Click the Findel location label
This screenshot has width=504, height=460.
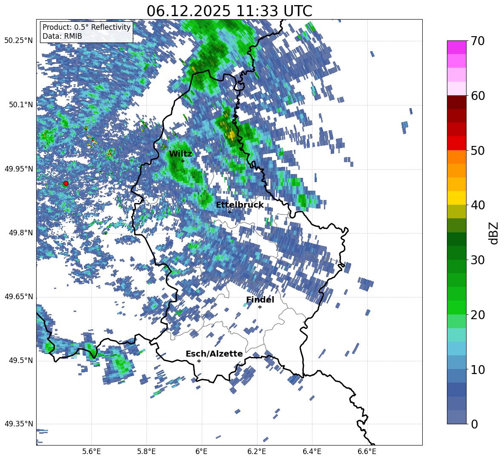(x=260, y=300)
